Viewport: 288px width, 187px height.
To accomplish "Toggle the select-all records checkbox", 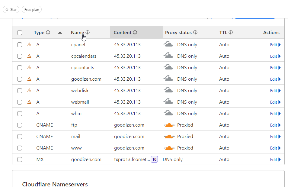I will pos(20,33).
